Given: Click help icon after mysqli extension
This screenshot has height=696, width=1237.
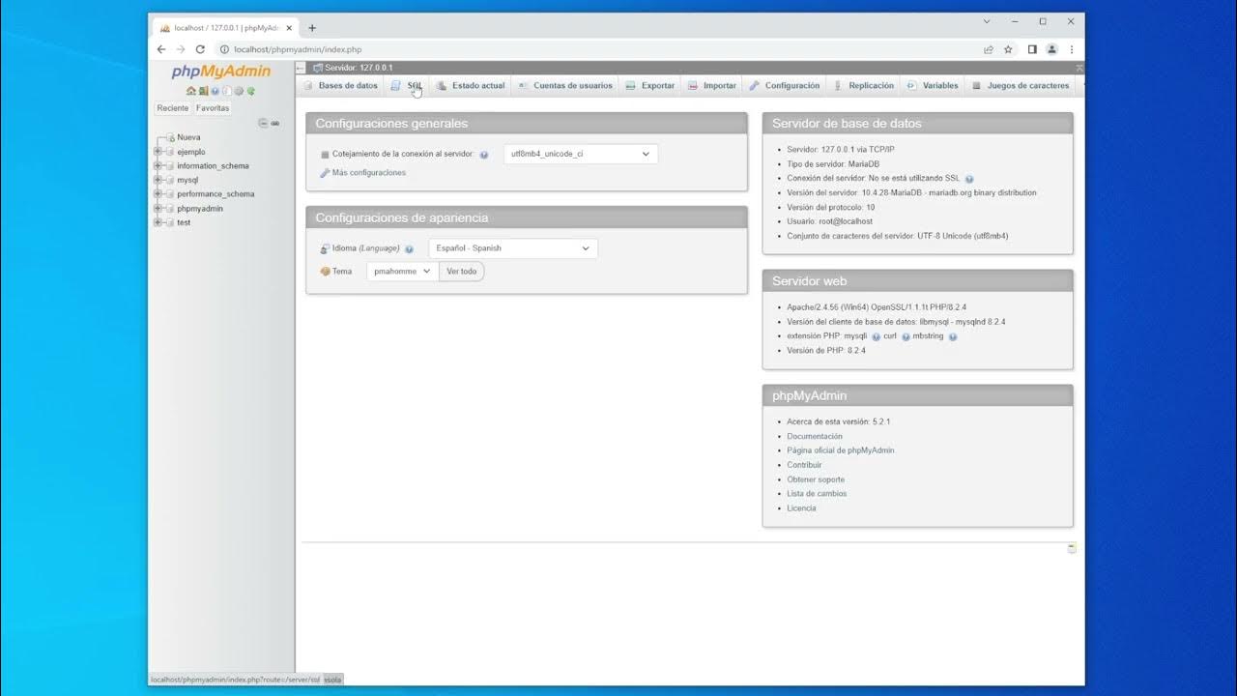Looking at the screenshot, I should click(x=876, y=336).
